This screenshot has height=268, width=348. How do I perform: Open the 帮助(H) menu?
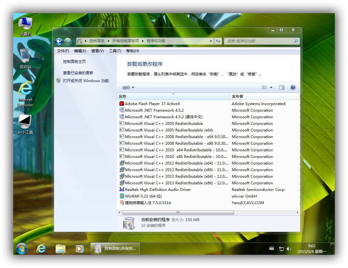click(x=133, y=51)
